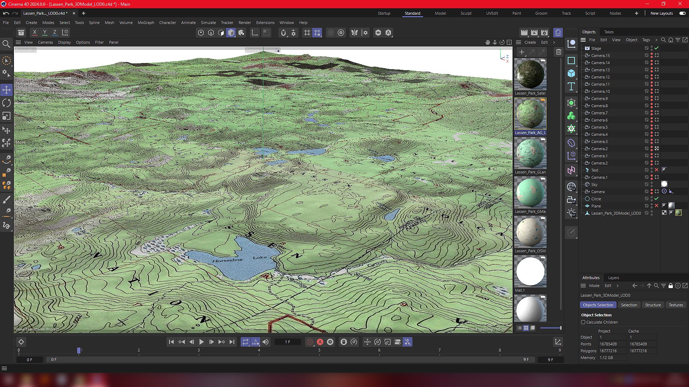Open Attributes Mode menu
The height and width of the screenshot is (387, 689).
594,286
